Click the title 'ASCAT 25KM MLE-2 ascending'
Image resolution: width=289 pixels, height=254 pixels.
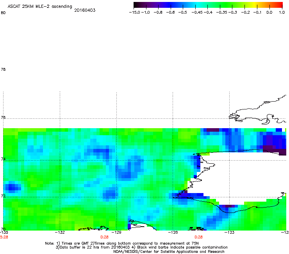point(40,7)
